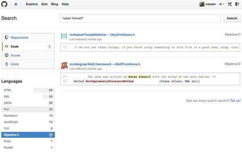Select the Users person icon
The height and width of the screenshot is (152, 242).
6,64
